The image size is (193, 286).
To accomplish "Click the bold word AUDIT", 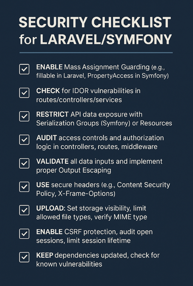I will (x=47, y=138).
